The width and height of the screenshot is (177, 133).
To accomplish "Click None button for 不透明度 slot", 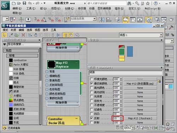I will pos(140,105).
